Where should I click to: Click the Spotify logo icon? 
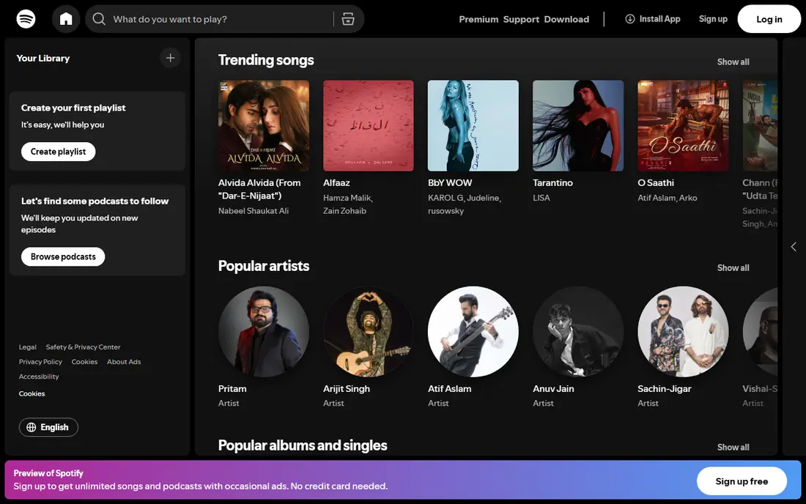(x=26, y=19)
